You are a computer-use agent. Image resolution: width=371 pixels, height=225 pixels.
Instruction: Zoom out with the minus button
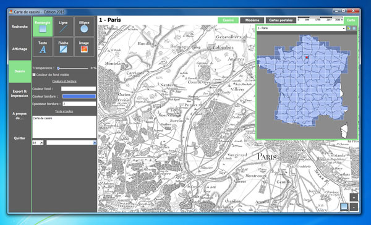point(354,207)
